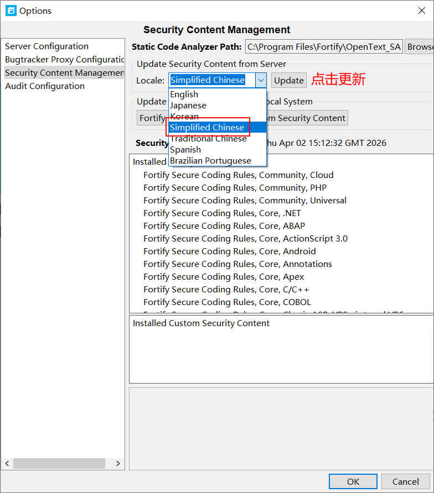The height and width of the screenshot is (493, 434).
Task: Select rule Core, ActionScript 3.0
Action: click(x=246, y=239)
